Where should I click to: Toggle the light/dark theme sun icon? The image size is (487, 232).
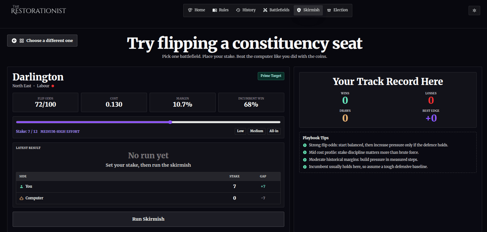point(474,10)
